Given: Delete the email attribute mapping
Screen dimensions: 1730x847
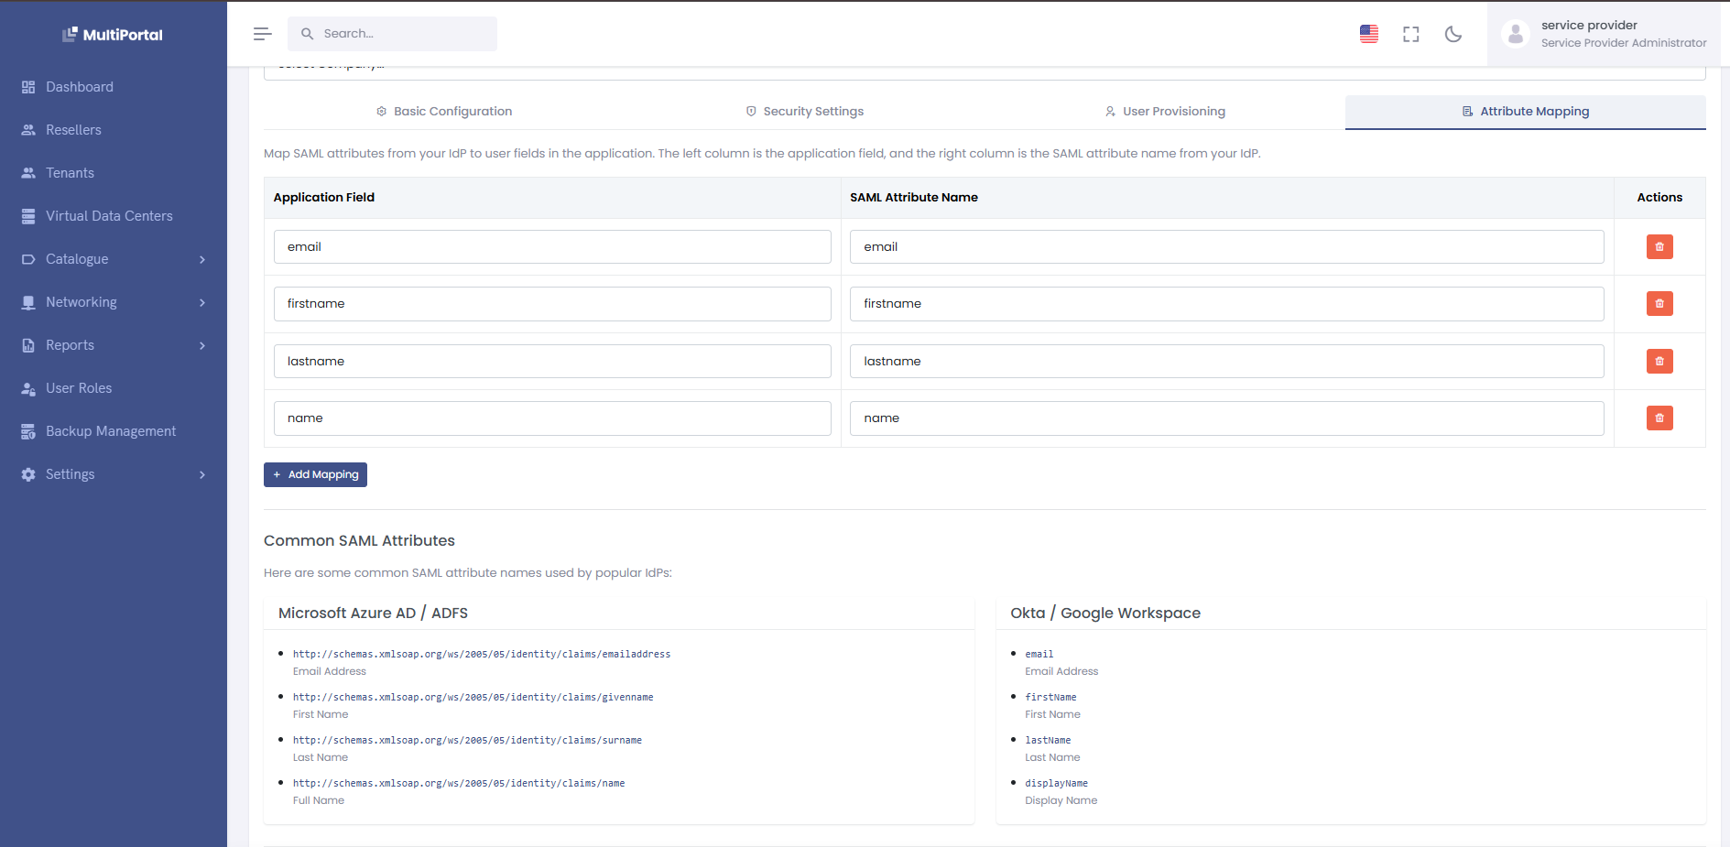Looking at the screenshot, I should coord(1659,246).
